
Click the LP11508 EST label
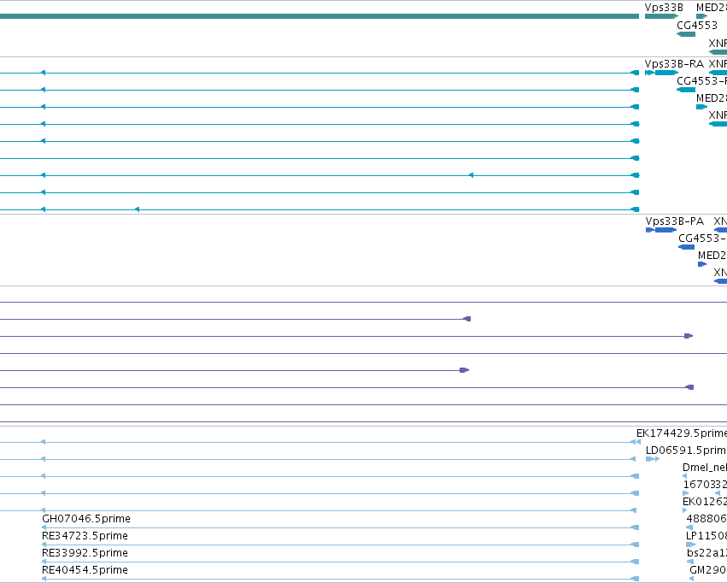point(706,536)
